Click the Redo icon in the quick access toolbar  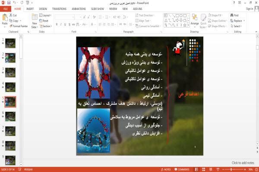[22, 3]
